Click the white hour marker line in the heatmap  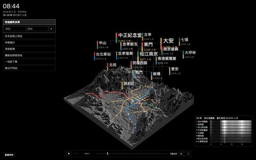pyautogui.click(x=225, y=132)
